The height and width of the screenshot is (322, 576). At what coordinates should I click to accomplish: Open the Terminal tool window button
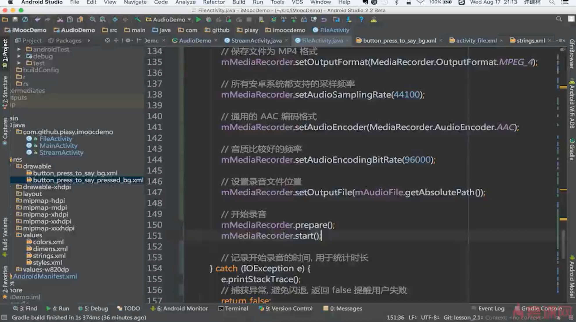pos(233,308)
